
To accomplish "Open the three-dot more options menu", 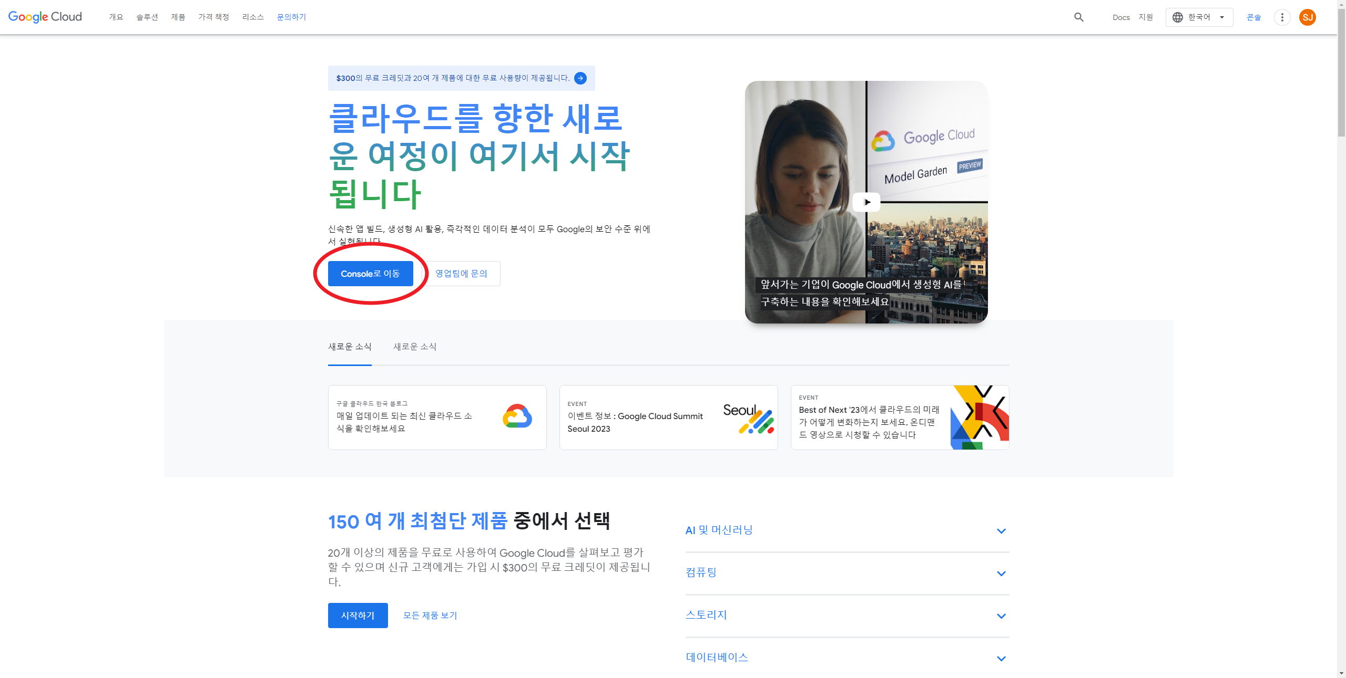I will pyautogui.click(x=1282, y=17).
